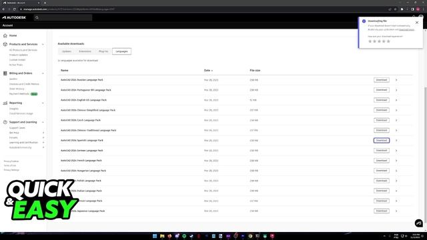This screenshot has width=427, height=240.
Task: Collapse the Support and Learning section
Action: tap(43, 122)
